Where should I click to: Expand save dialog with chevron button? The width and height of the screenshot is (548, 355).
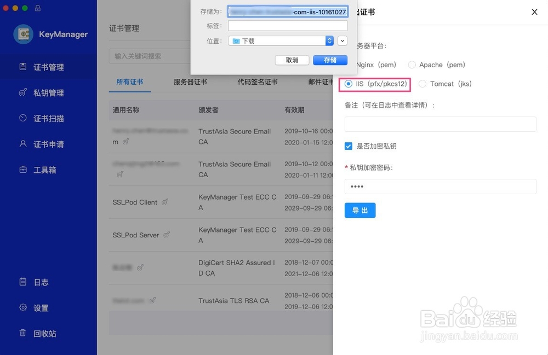[342, 41]
